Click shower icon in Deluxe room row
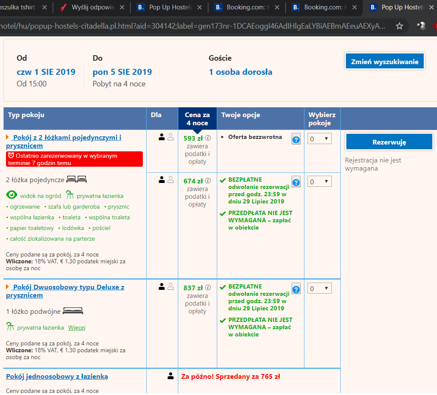The height and width of the screenshot is (395, 437). pos(10,327)
